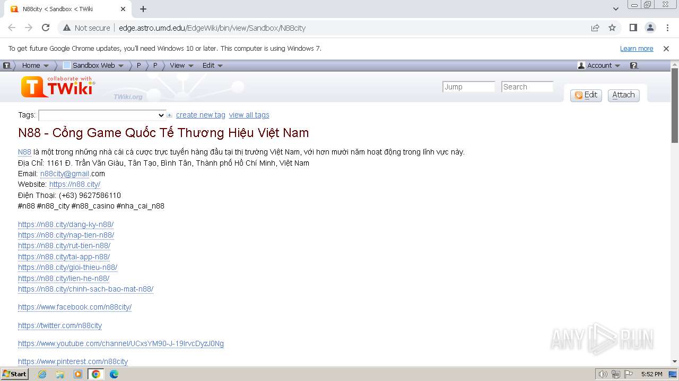Click the Not secure warning icon
Image resolution: width=679 pixels, height=381 pixels.
pyautogui.click(x=66, y=28)
